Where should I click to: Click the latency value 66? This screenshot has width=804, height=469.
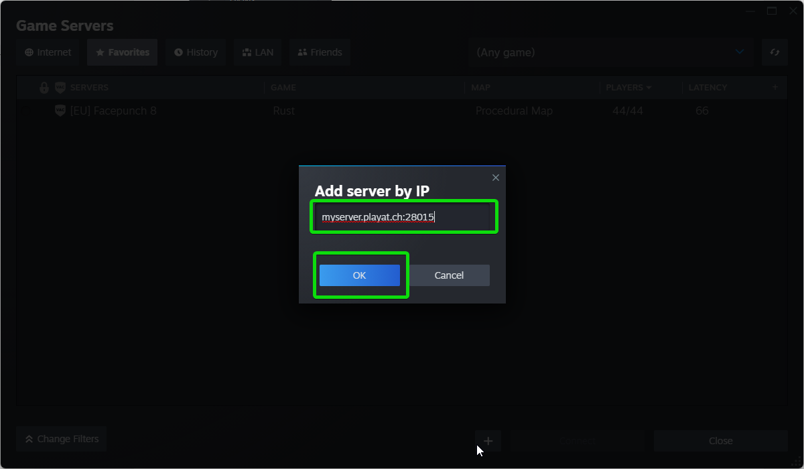coord(702,111)
